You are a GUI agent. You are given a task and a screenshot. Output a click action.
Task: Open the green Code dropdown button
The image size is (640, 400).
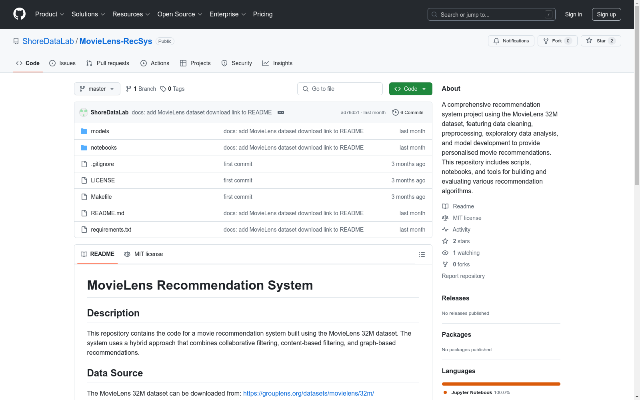(x=410, y=89)
